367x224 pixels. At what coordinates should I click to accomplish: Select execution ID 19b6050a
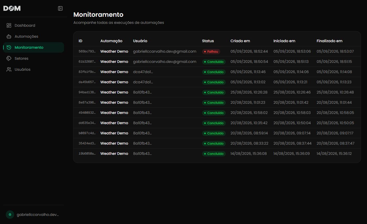pos(87,154)
